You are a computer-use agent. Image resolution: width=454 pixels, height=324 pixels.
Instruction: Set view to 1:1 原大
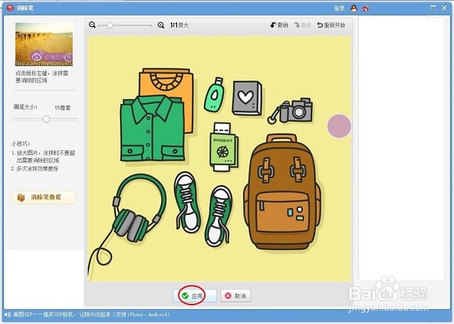point(179,25)
